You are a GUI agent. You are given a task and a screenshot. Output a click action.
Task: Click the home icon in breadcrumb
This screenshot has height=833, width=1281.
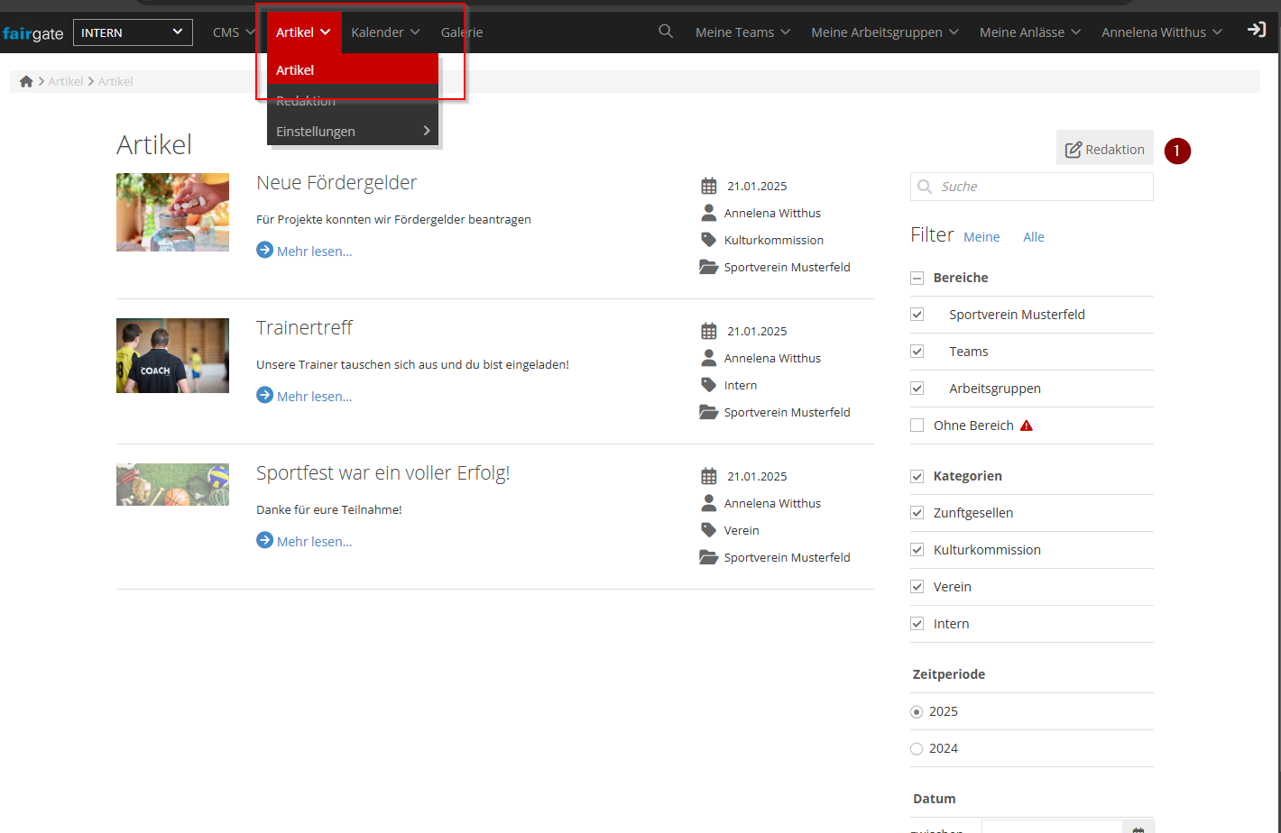(26, 81)
